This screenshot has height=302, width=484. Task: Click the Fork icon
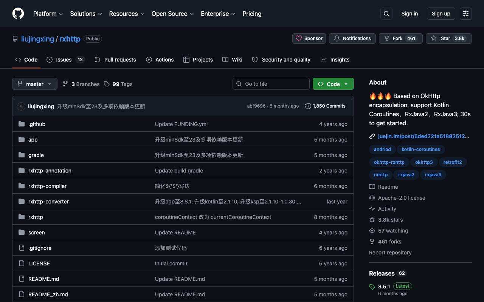pos(387,39)
